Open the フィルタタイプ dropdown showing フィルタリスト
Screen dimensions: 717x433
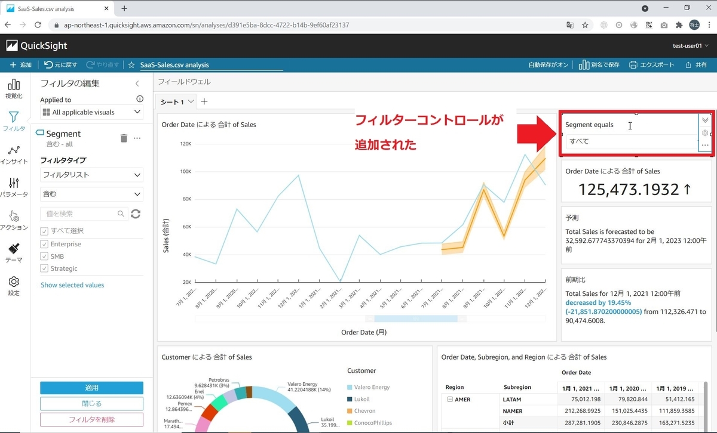coord(91,174)
